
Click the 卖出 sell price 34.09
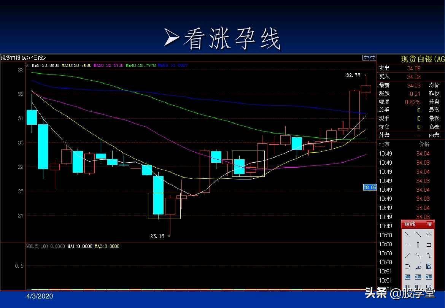(414, 68)
